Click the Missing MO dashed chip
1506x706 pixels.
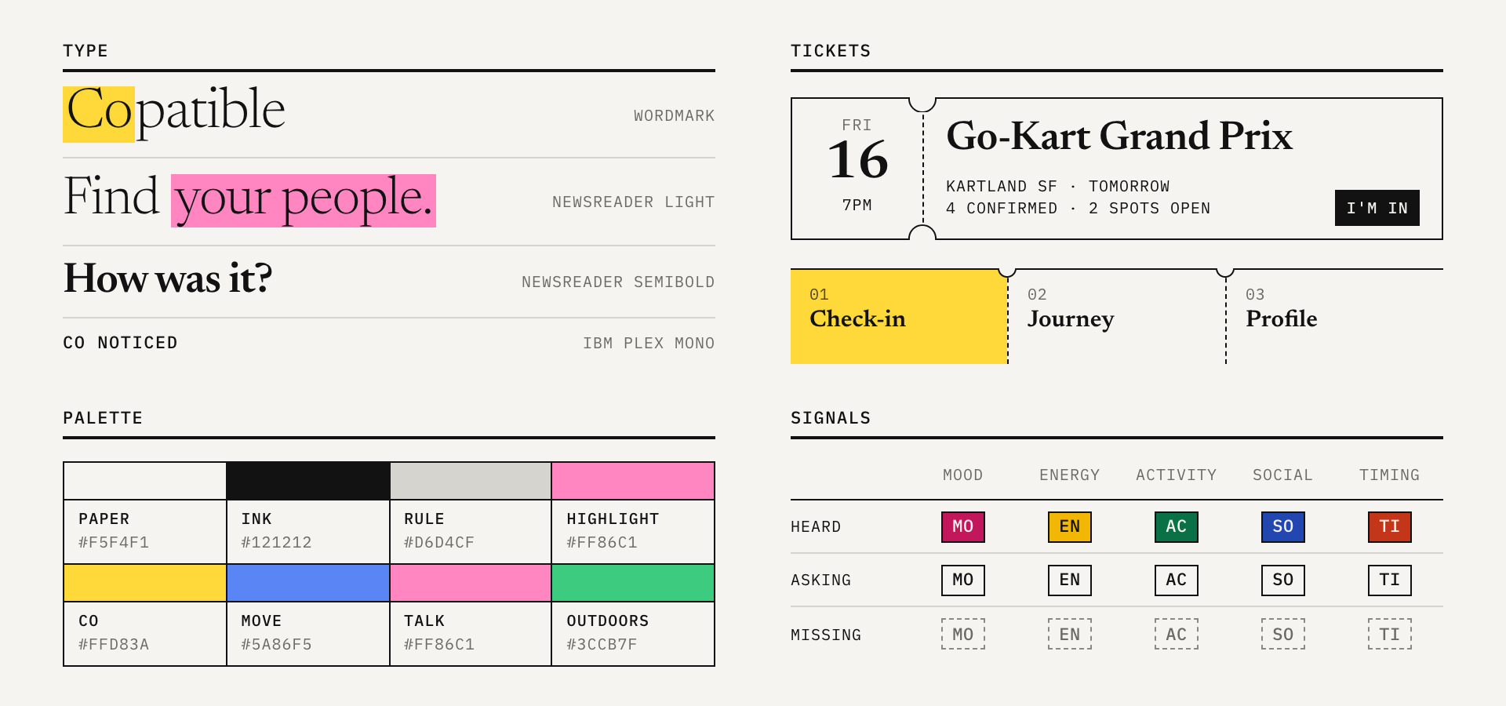tap(963, 634)
